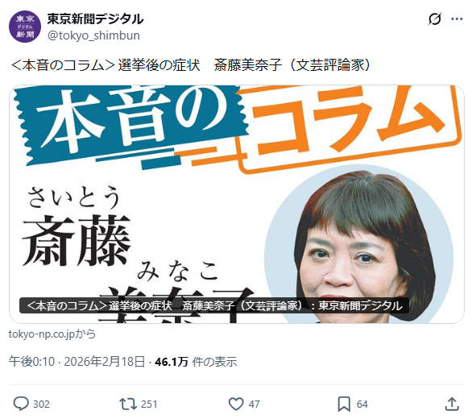The height and width of the screenshot is (419, 476).
Task: Open the share upload icon
Action: click(452, 404)
